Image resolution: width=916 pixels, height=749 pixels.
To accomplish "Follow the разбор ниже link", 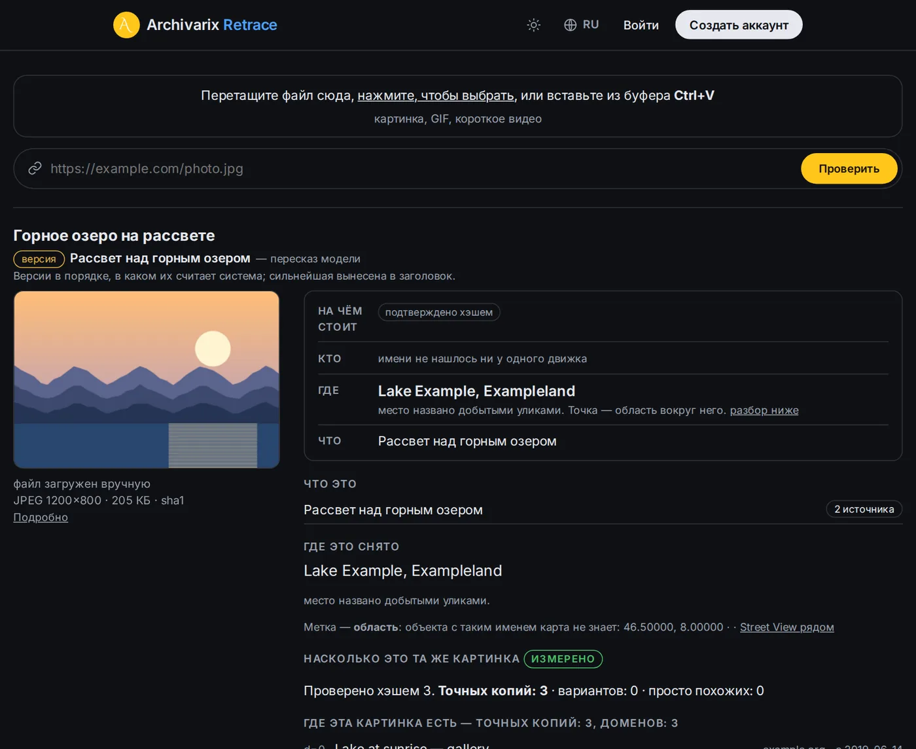I will point(764,410).
